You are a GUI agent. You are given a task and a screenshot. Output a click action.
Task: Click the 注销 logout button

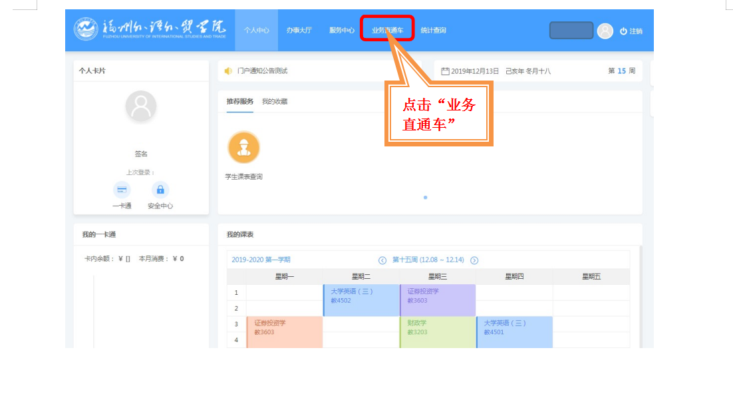(631, 31)
